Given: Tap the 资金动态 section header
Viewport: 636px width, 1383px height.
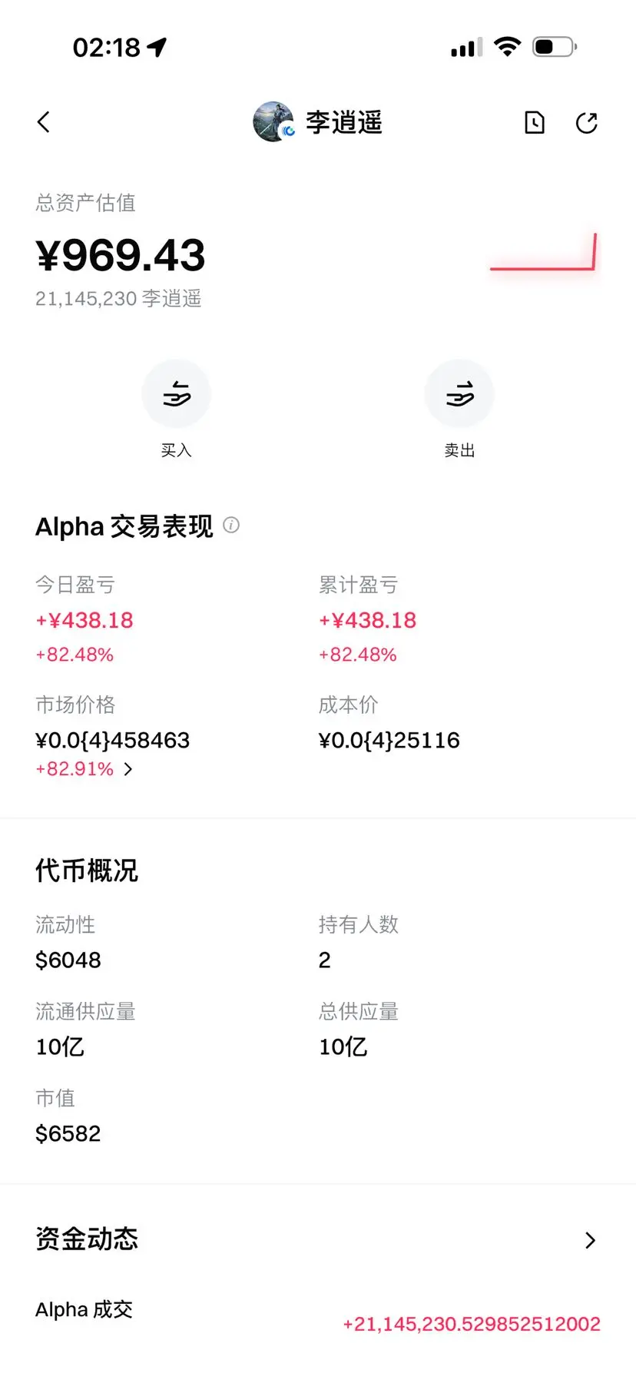Looking at the screenshot, I should coord(87,1239).
